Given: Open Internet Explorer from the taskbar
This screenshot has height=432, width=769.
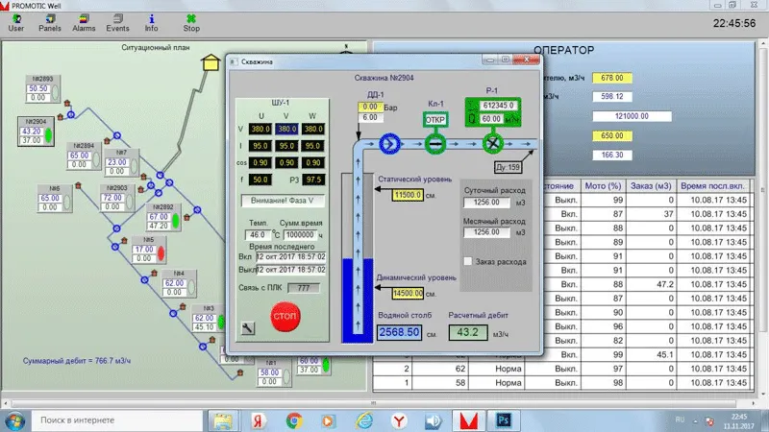Looking at the screenshot, I should click(363, 420).
